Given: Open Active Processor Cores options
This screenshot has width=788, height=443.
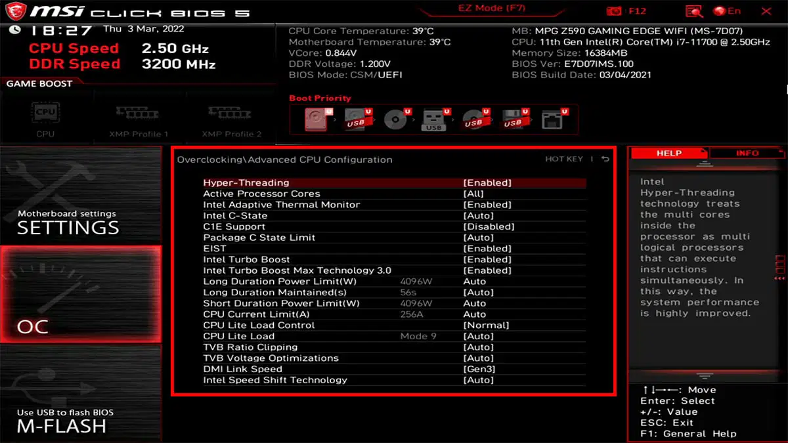Looking at the screenshot, I should click(394, 194).
